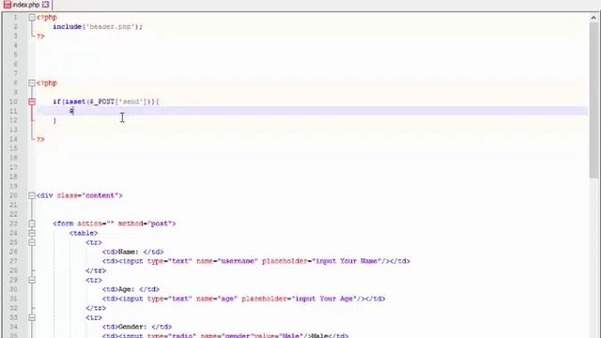
Task: Collapse the tr fold marker on line 29
Action: (32, 280)
